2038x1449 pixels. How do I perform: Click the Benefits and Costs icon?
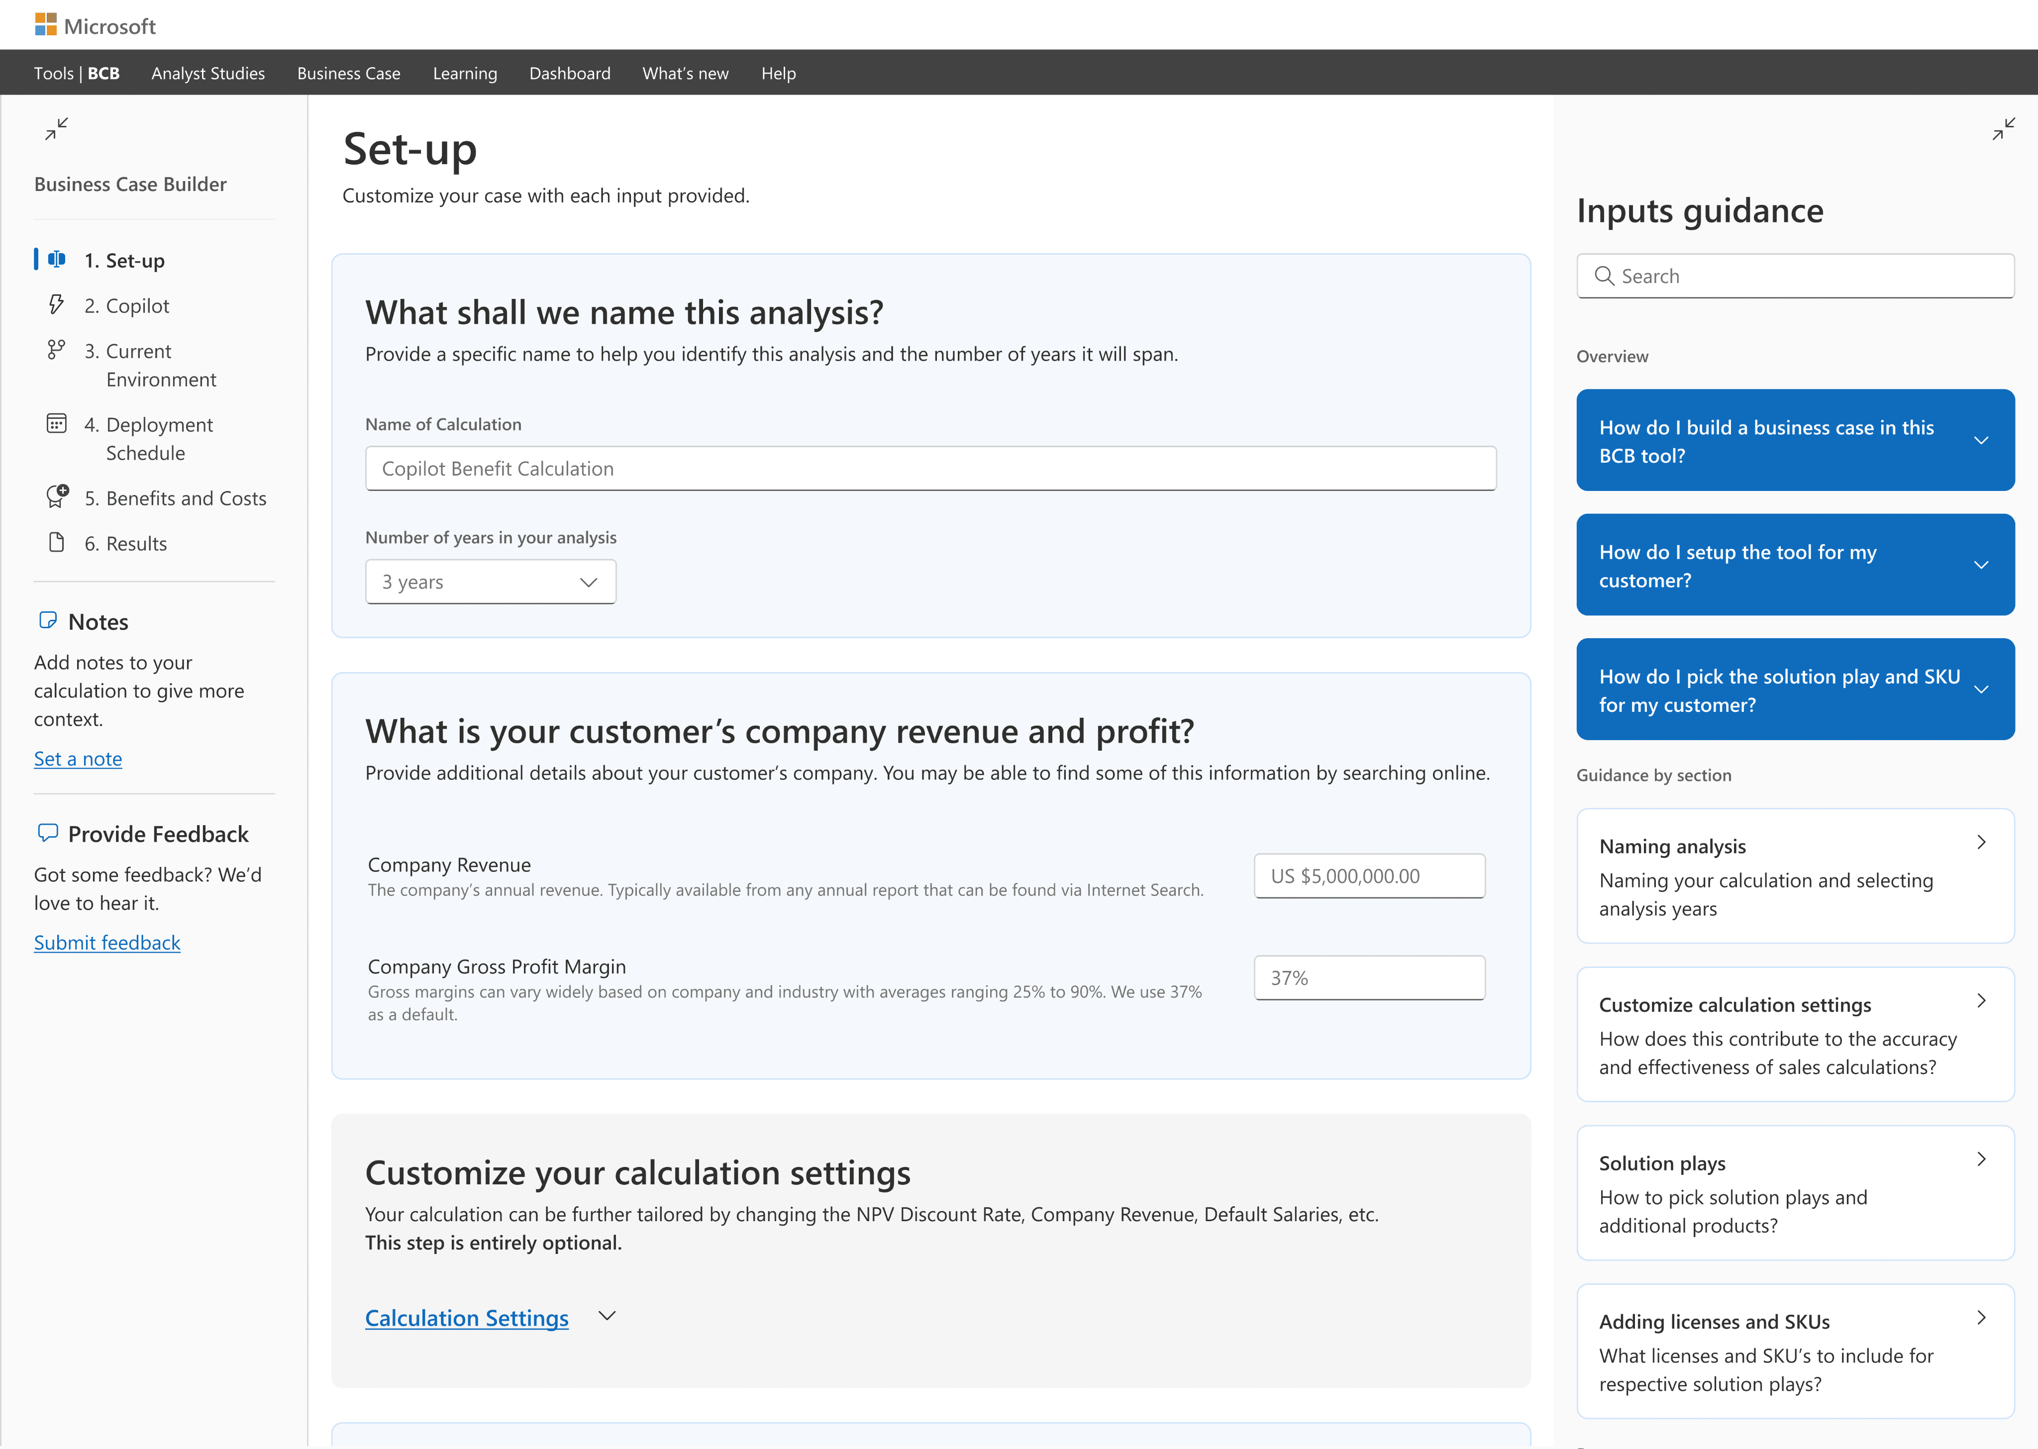(57, 496)
